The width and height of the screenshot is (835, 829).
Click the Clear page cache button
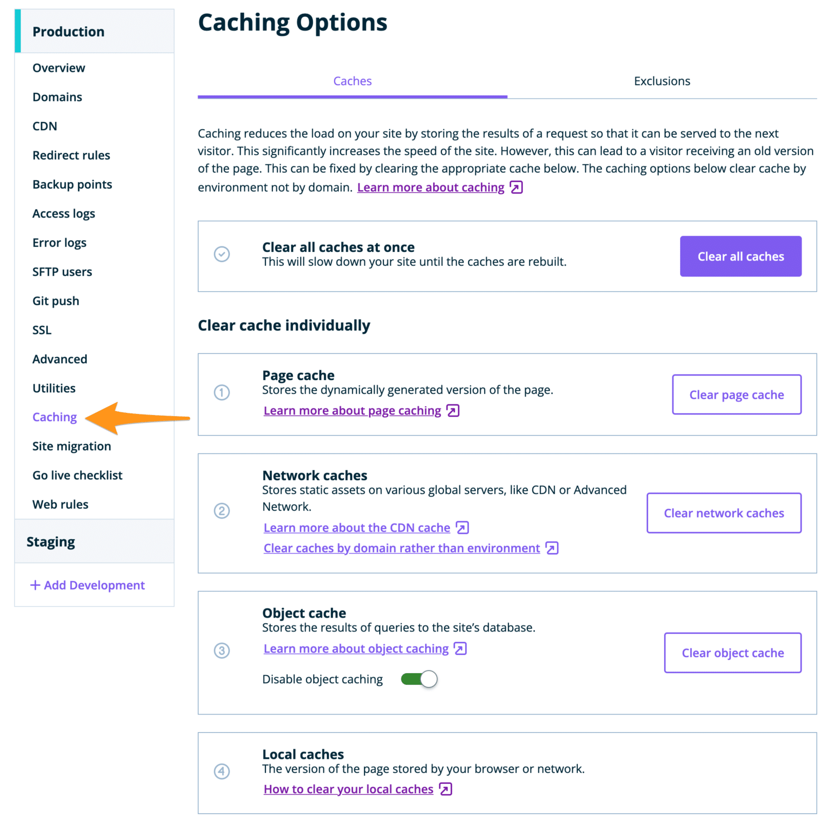[736, 395]
